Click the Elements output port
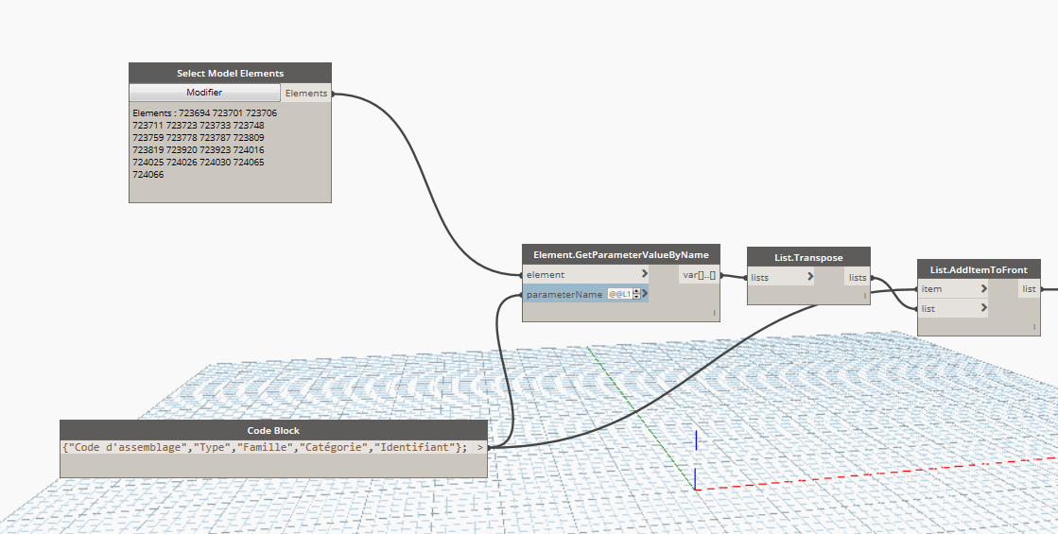 coord(306,93)
